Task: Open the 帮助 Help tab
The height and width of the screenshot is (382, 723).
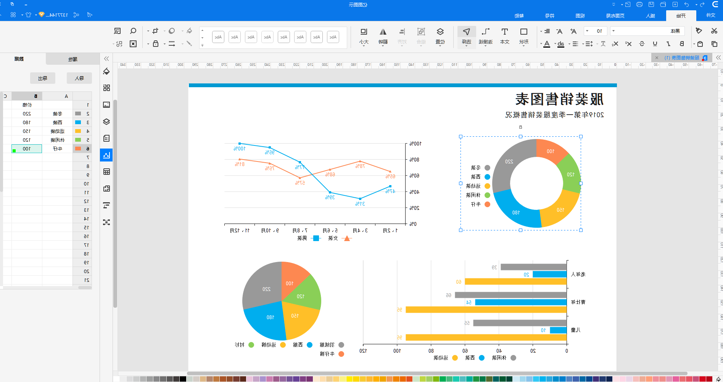Action: click(519, 16)
